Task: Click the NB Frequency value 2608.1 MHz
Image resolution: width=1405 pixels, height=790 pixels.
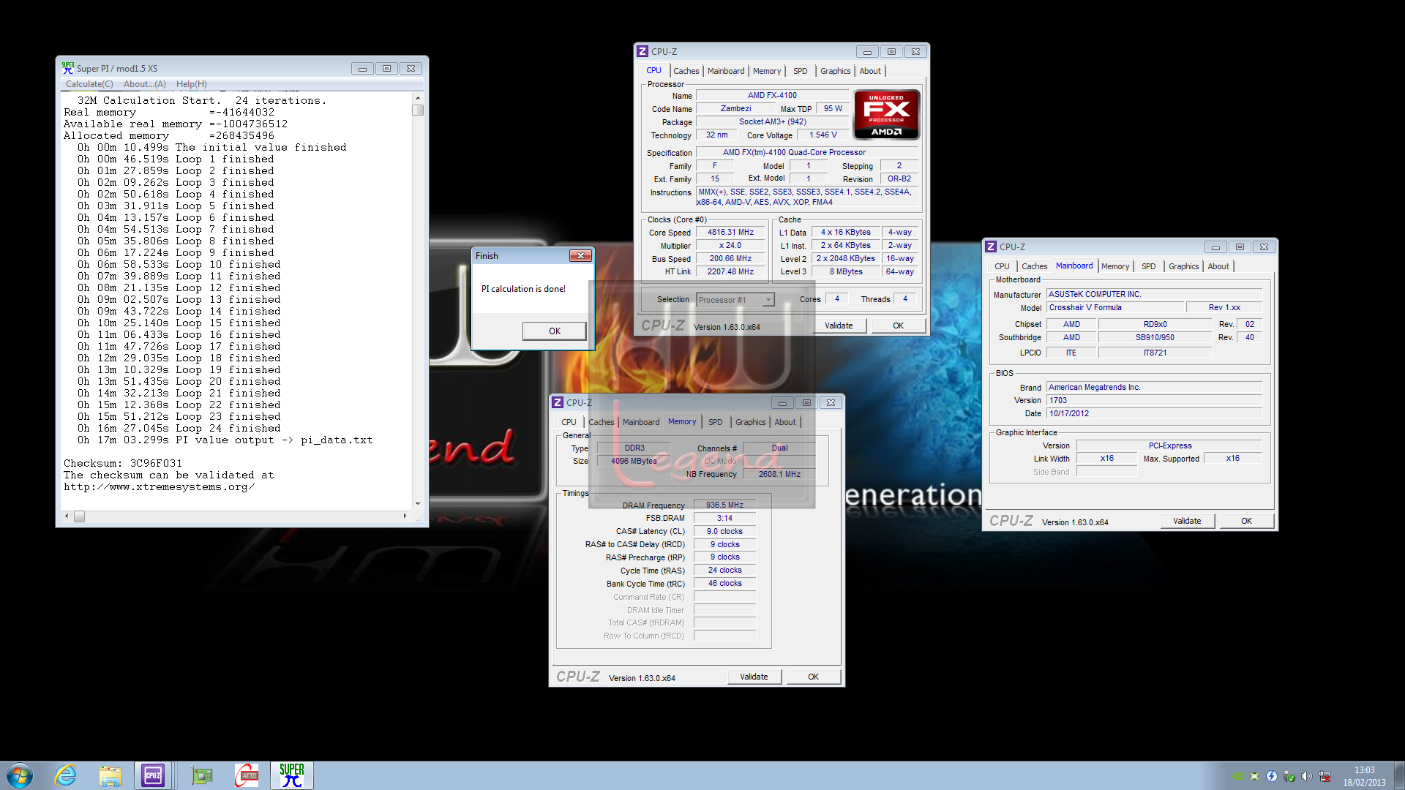Action: click(x=779, y=474)
